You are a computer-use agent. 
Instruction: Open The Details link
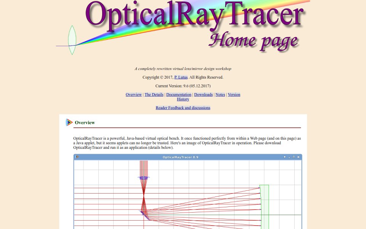coord(154,94)
